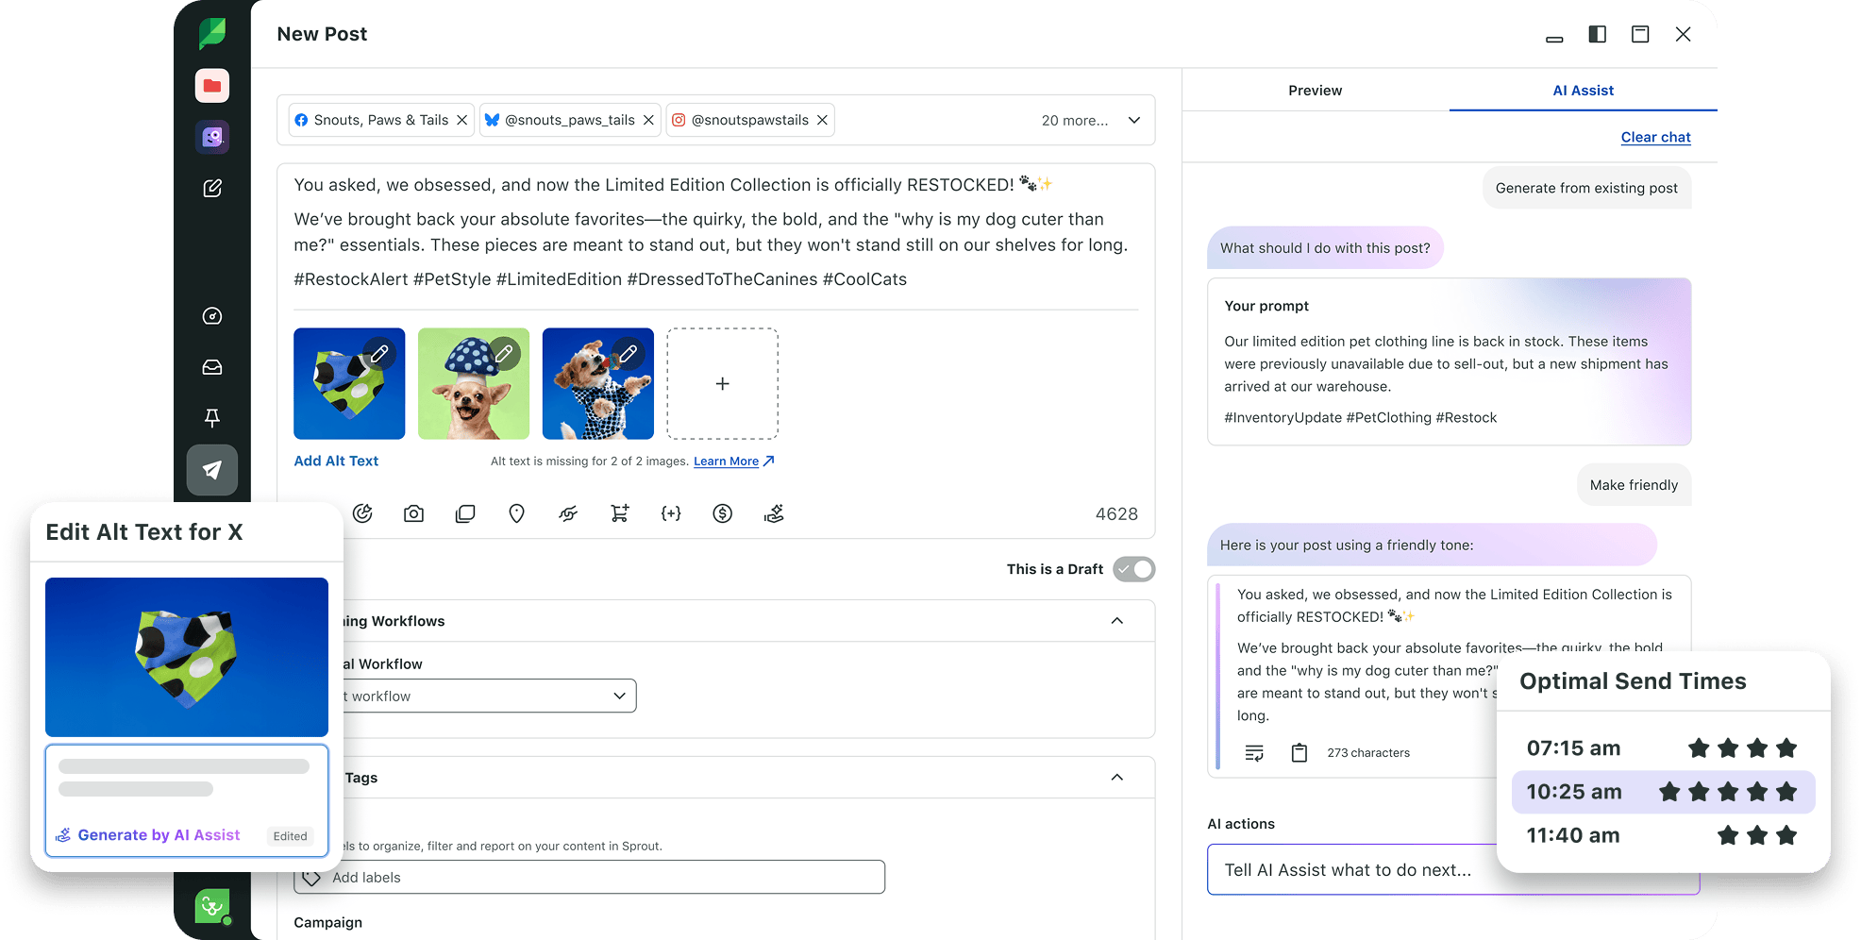Click the bandana image in alt text popup
Viewport: 1861px width, 940px height.
click(x=187, y=657)
